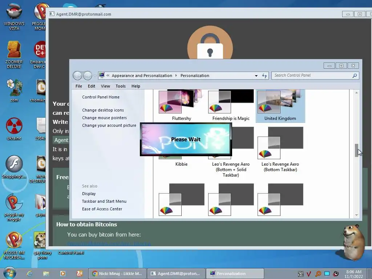
Task: Click the Appearance and Personalization breadcrumb
Action: pyautogui.click(x=142, y=76)
